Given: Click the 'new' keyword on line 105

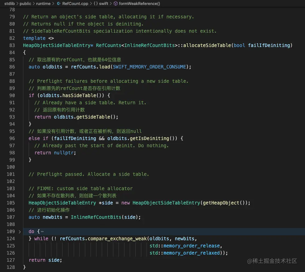Looking at the screenshot, I should point(125,203).
